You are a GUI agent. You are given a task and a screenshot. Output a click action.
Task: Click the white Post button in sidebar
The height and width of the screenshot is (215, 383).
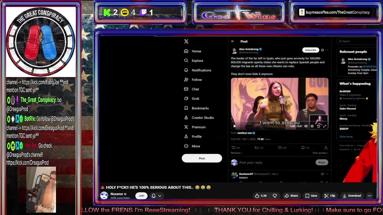pyautogui.click(x=202, y=158)
